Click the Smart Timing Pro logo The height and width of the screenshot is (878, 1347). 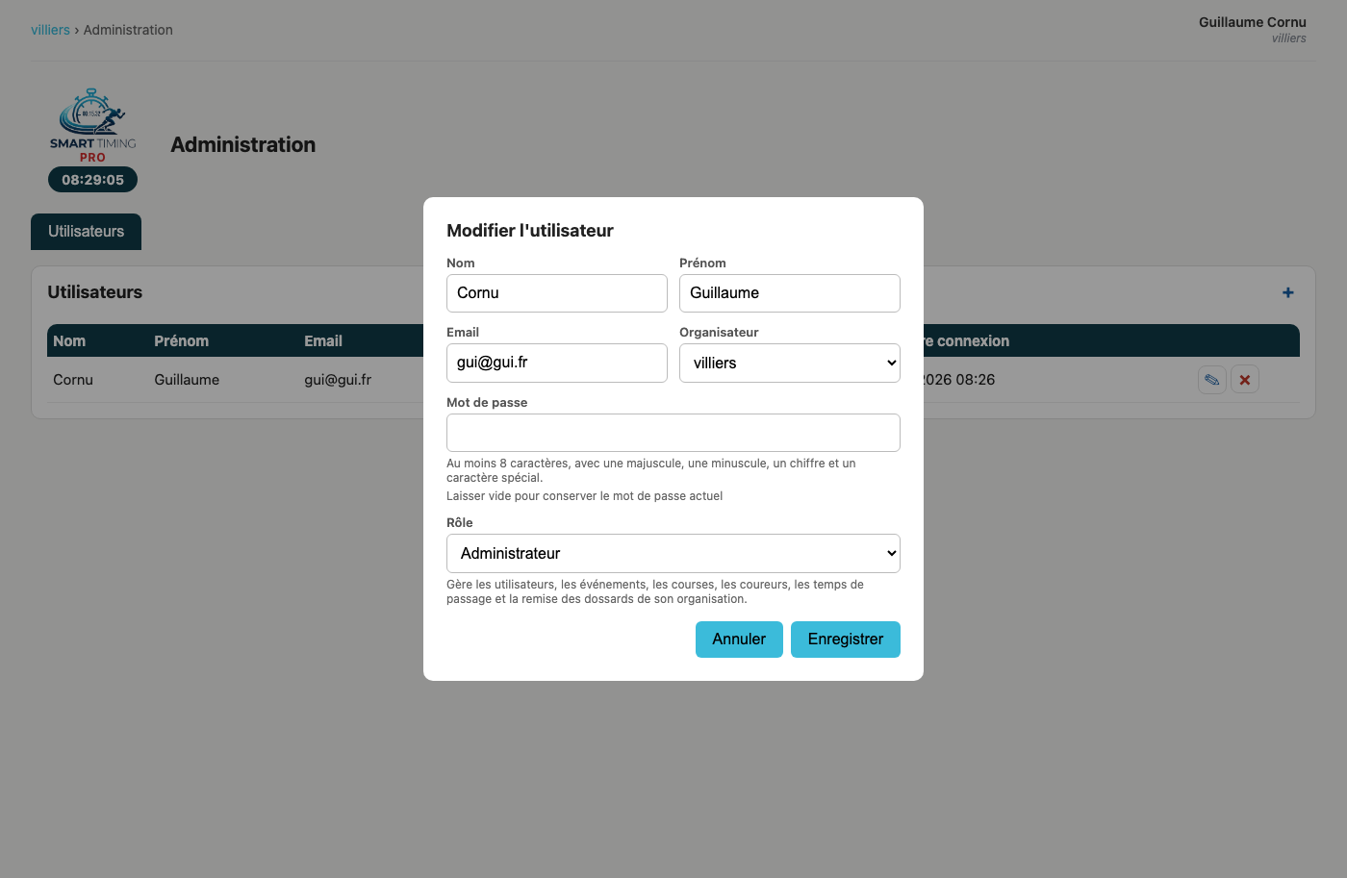(93, 125)
